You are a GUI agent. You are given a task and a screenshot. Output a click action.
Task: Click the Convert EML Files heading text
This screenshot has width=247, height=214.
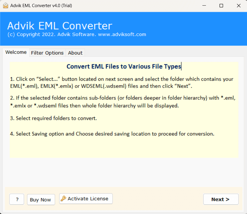click(124, 66)
